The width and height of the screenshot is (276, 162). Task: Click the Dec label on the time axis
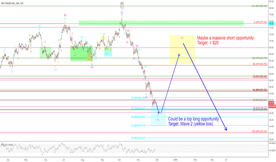click(157, 160)
